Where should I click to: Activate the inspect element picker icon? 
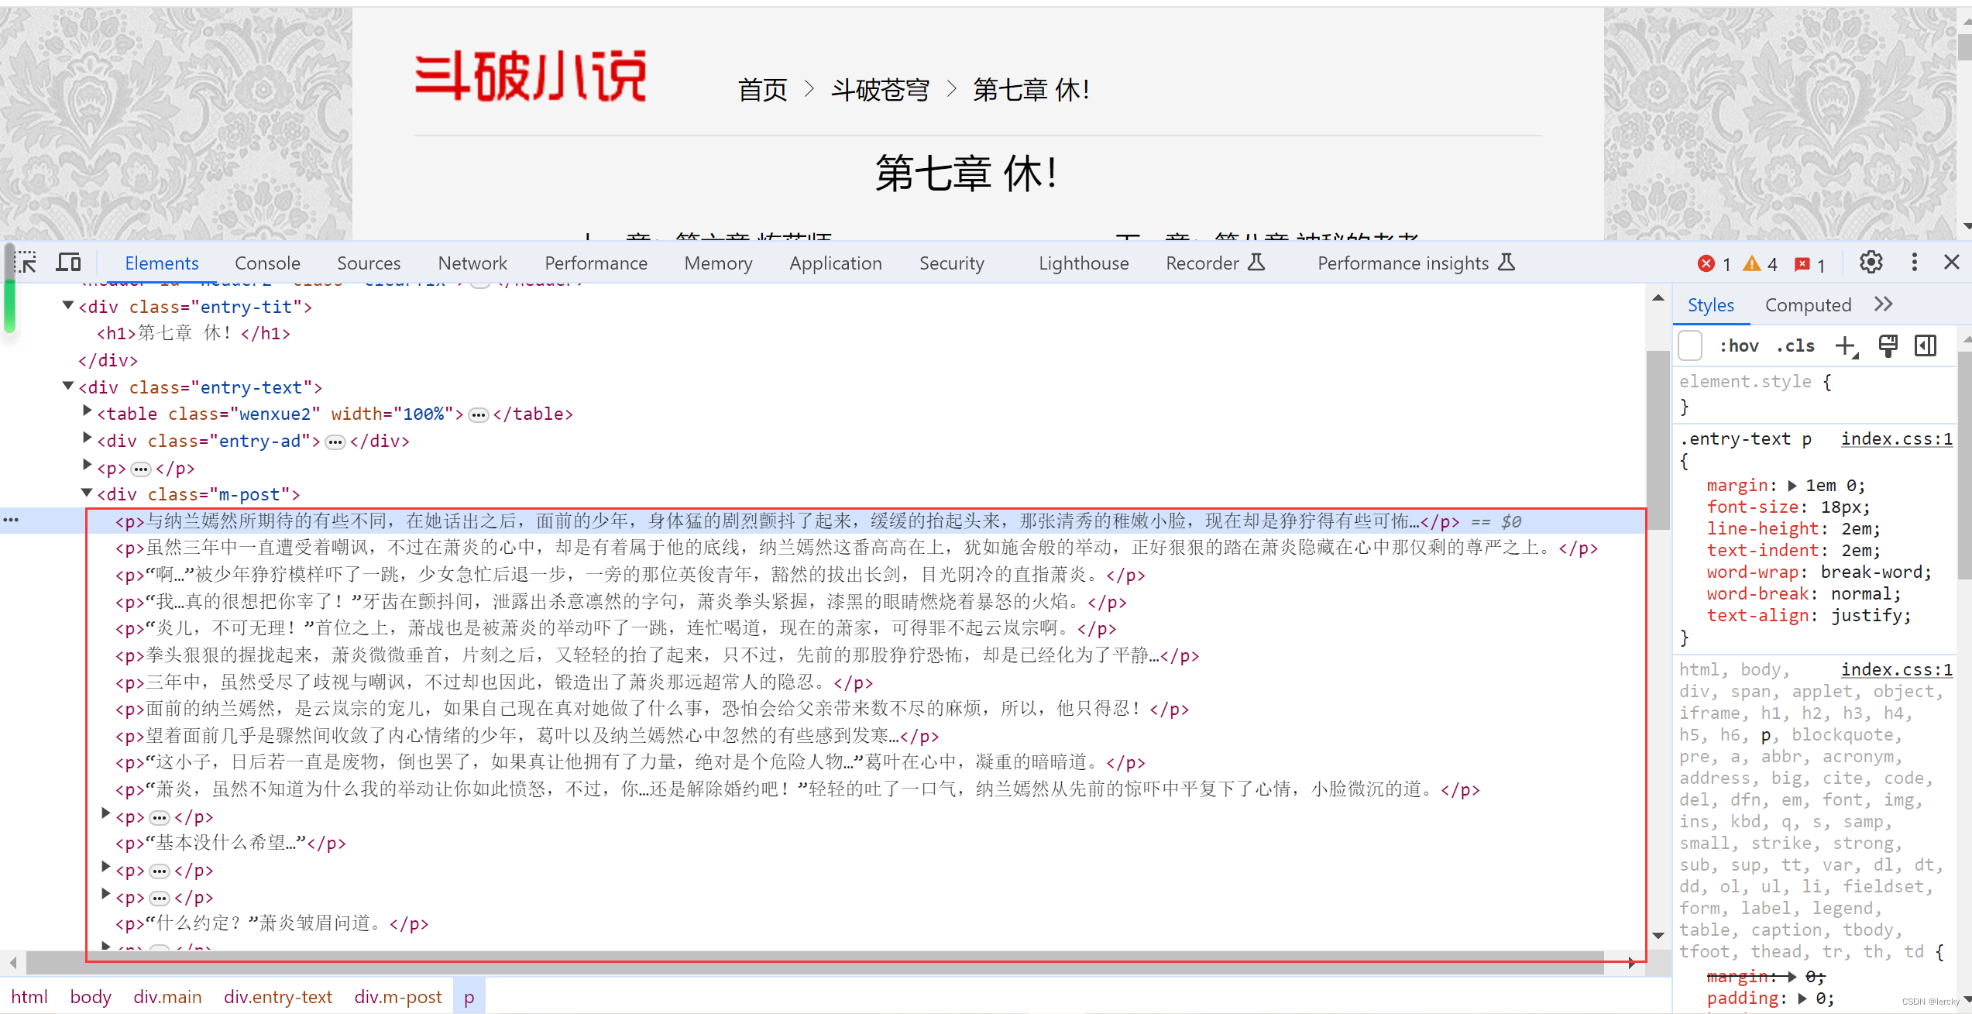point(26,263)
